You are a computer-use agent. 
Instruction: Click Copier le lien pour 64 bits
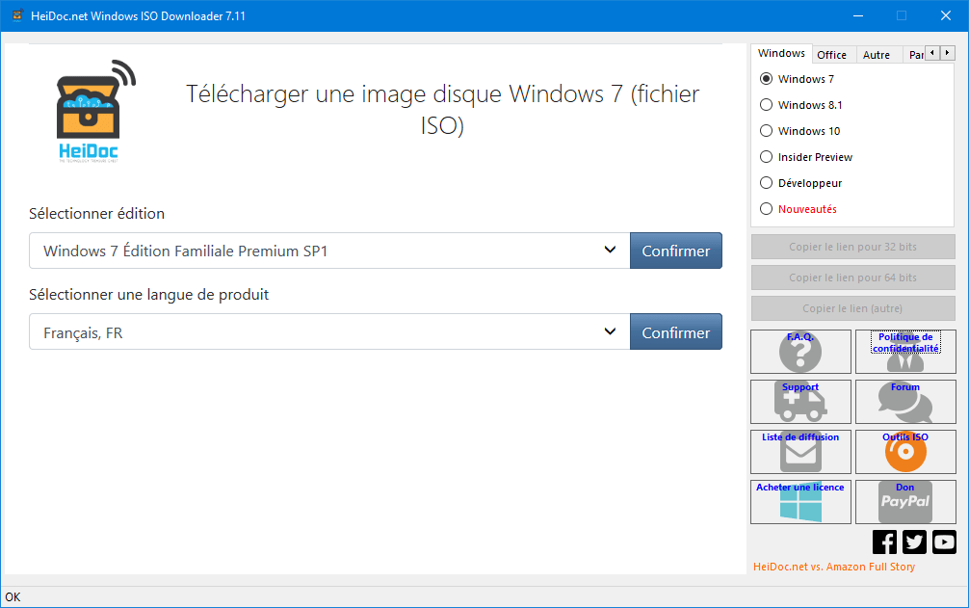point(852,278)
